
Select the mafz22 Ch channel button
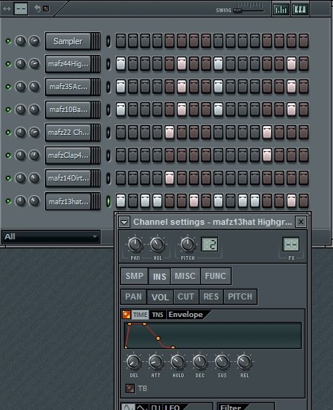[72, 133]
